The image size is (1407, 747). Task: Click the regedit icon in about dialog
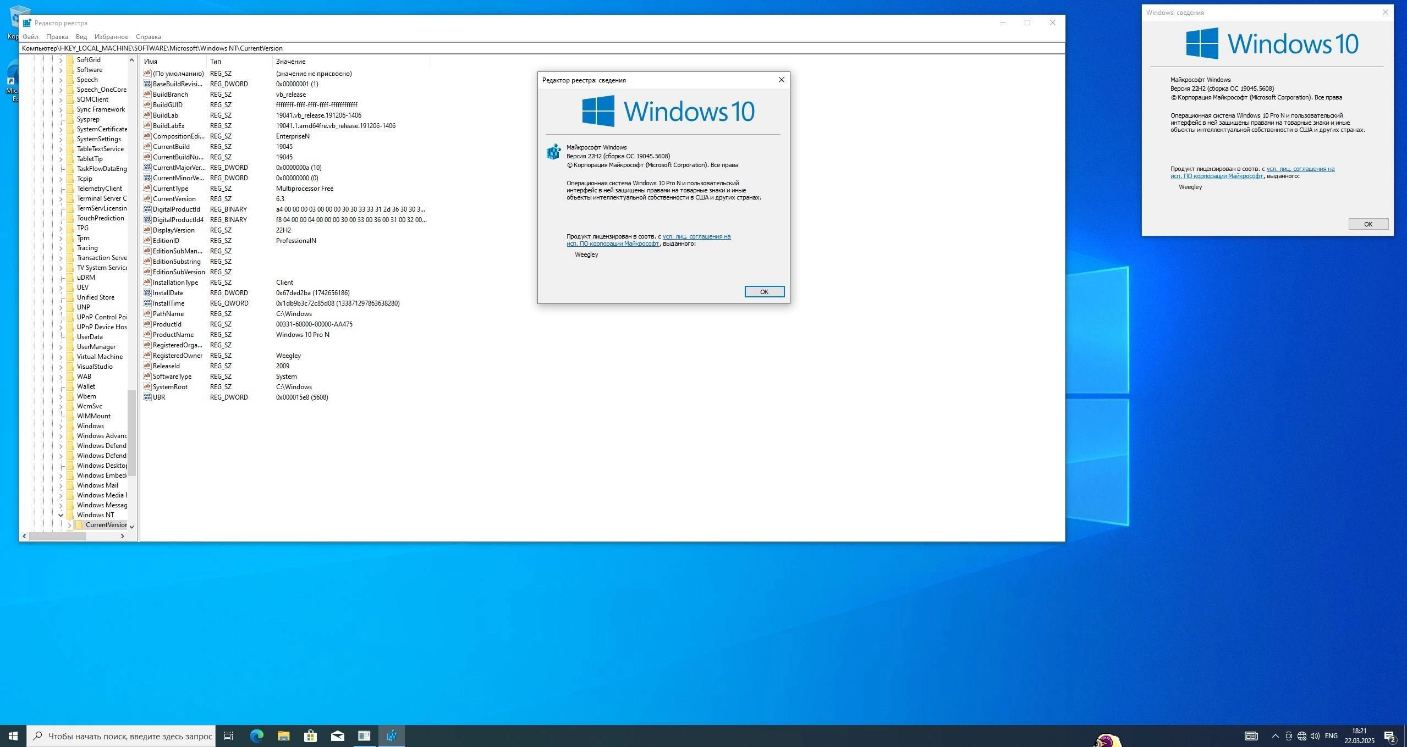point(553,151)
